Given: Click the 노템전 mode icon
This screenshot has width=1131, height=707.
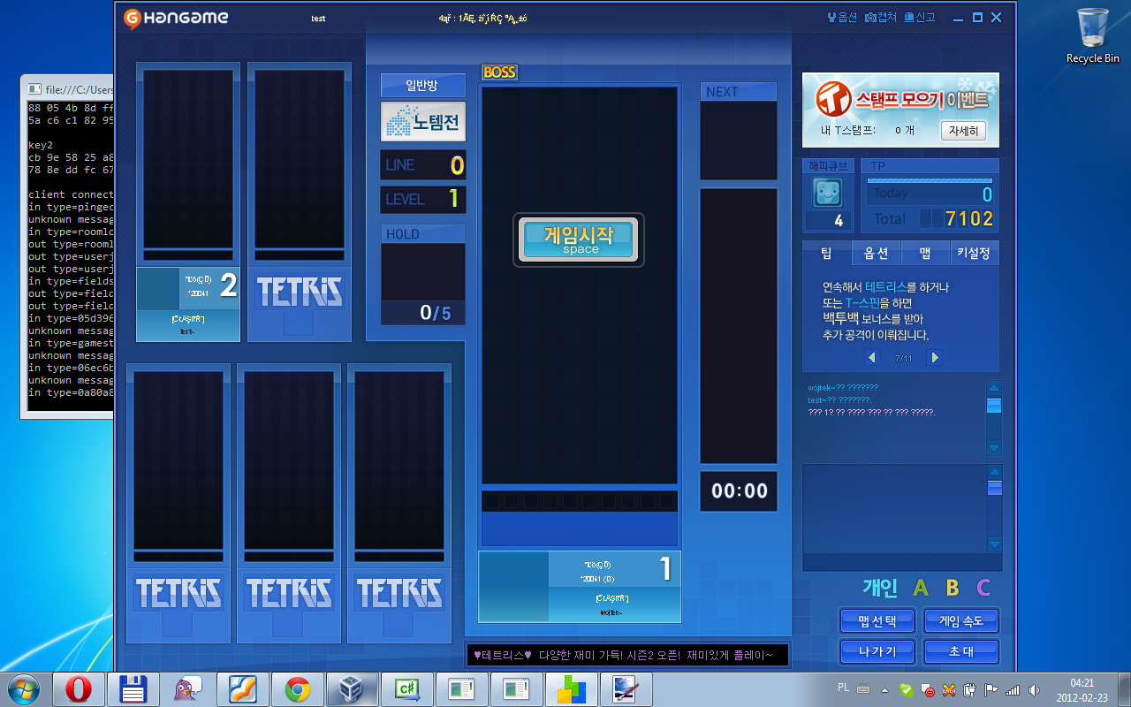Looking at the screenshot, I should pyautogui.click(x=423, y=122).
